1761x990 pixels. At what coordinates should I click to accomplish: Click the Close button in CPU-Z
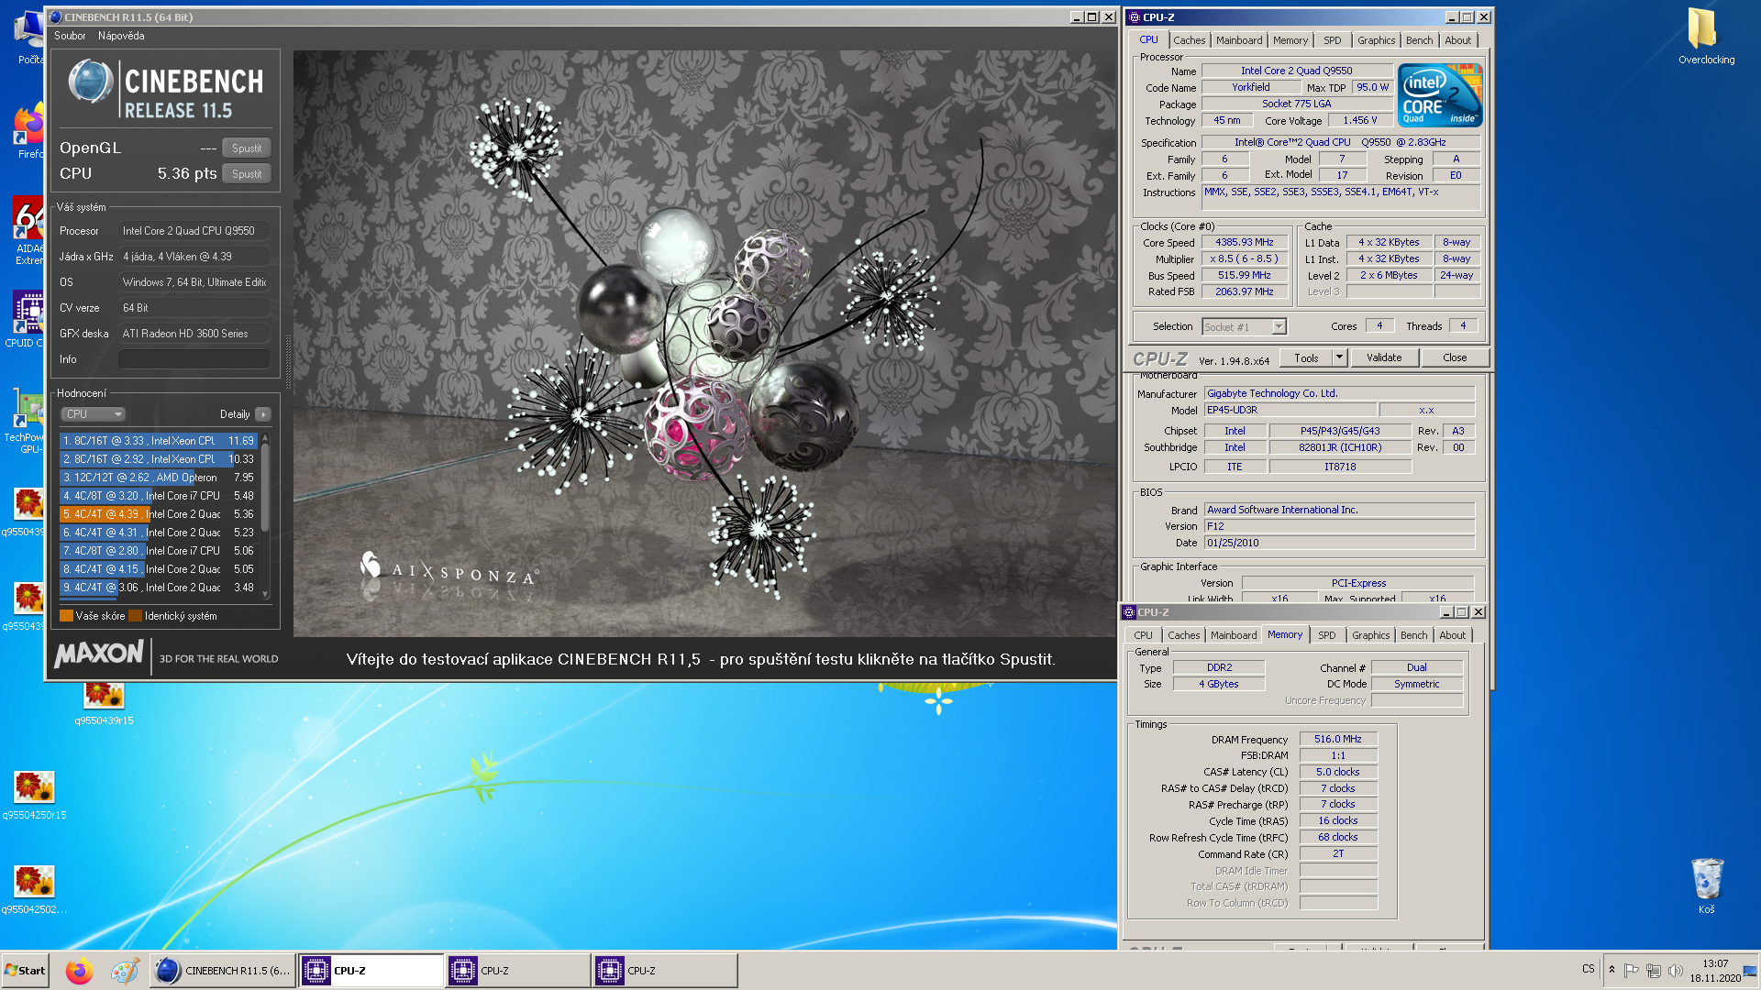pyautogui.click(x=1454, y=358)
